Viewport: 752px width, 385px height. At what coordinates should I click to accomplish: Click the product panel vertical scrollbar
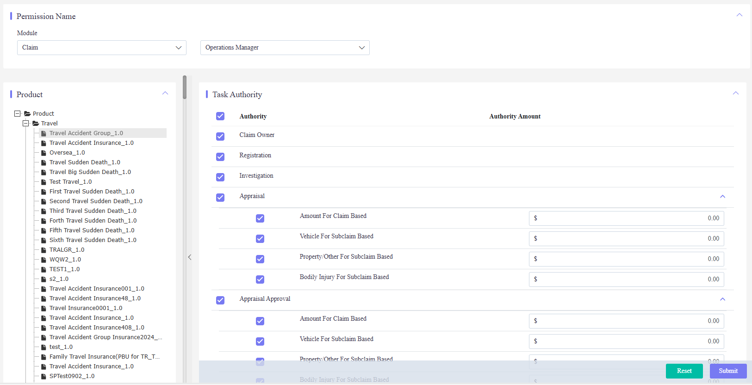185,87
